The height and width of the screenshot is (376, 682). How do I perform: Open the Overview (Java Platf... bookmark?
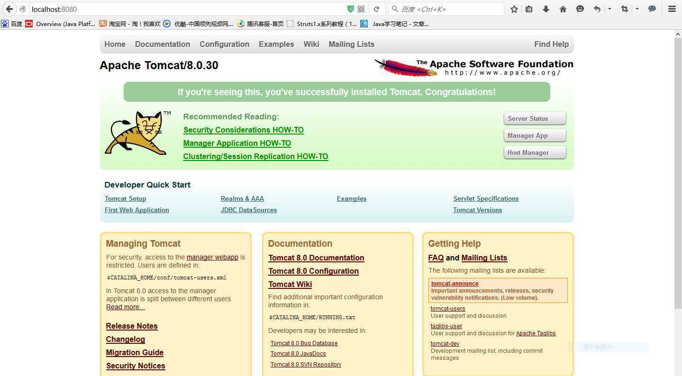pos(60,24)
